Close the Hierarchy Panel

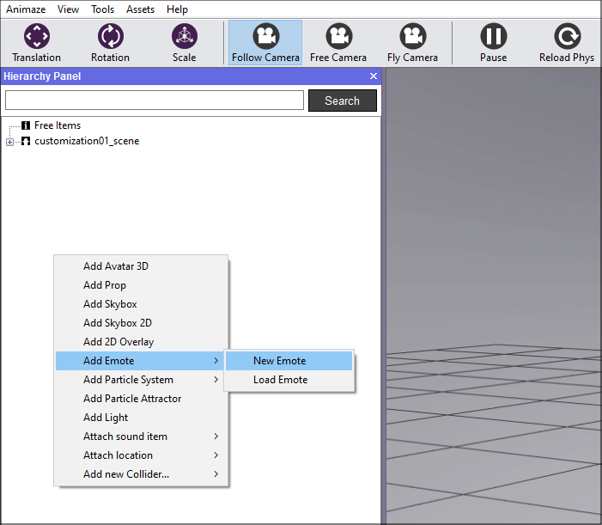374,76
